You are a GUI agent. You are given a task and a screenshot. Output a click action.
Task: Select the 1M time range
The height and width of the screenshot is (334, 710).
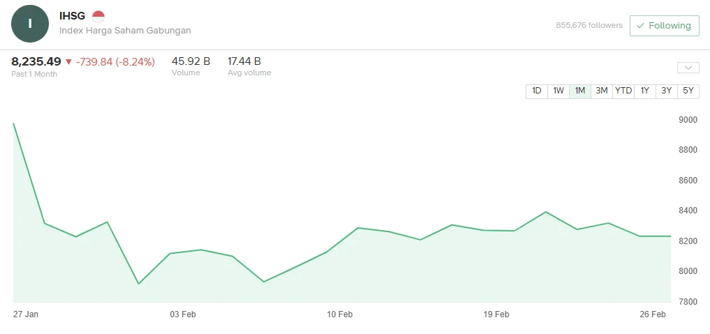pyautogui.click(x=580, y=91)
